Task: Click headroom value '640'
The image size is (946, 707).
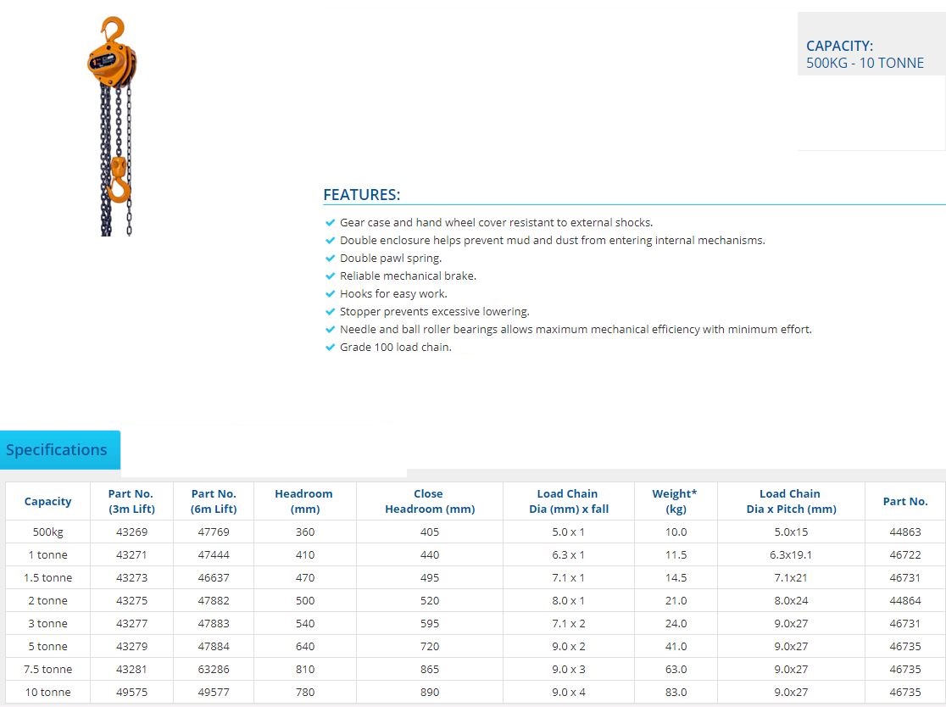Action: pos(305,647)
